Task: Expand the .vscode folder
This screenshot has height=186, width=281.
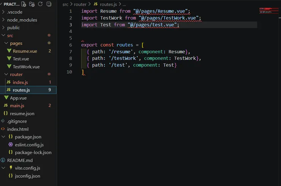Action: coord(3,12)
